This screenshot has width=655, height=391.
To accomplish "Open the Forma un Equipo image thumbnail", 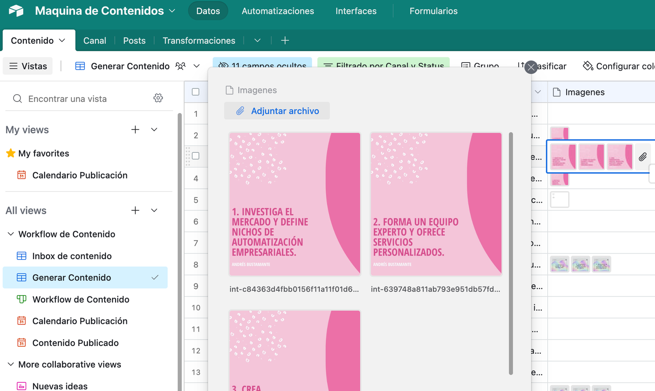I will (x=436, y=204).
